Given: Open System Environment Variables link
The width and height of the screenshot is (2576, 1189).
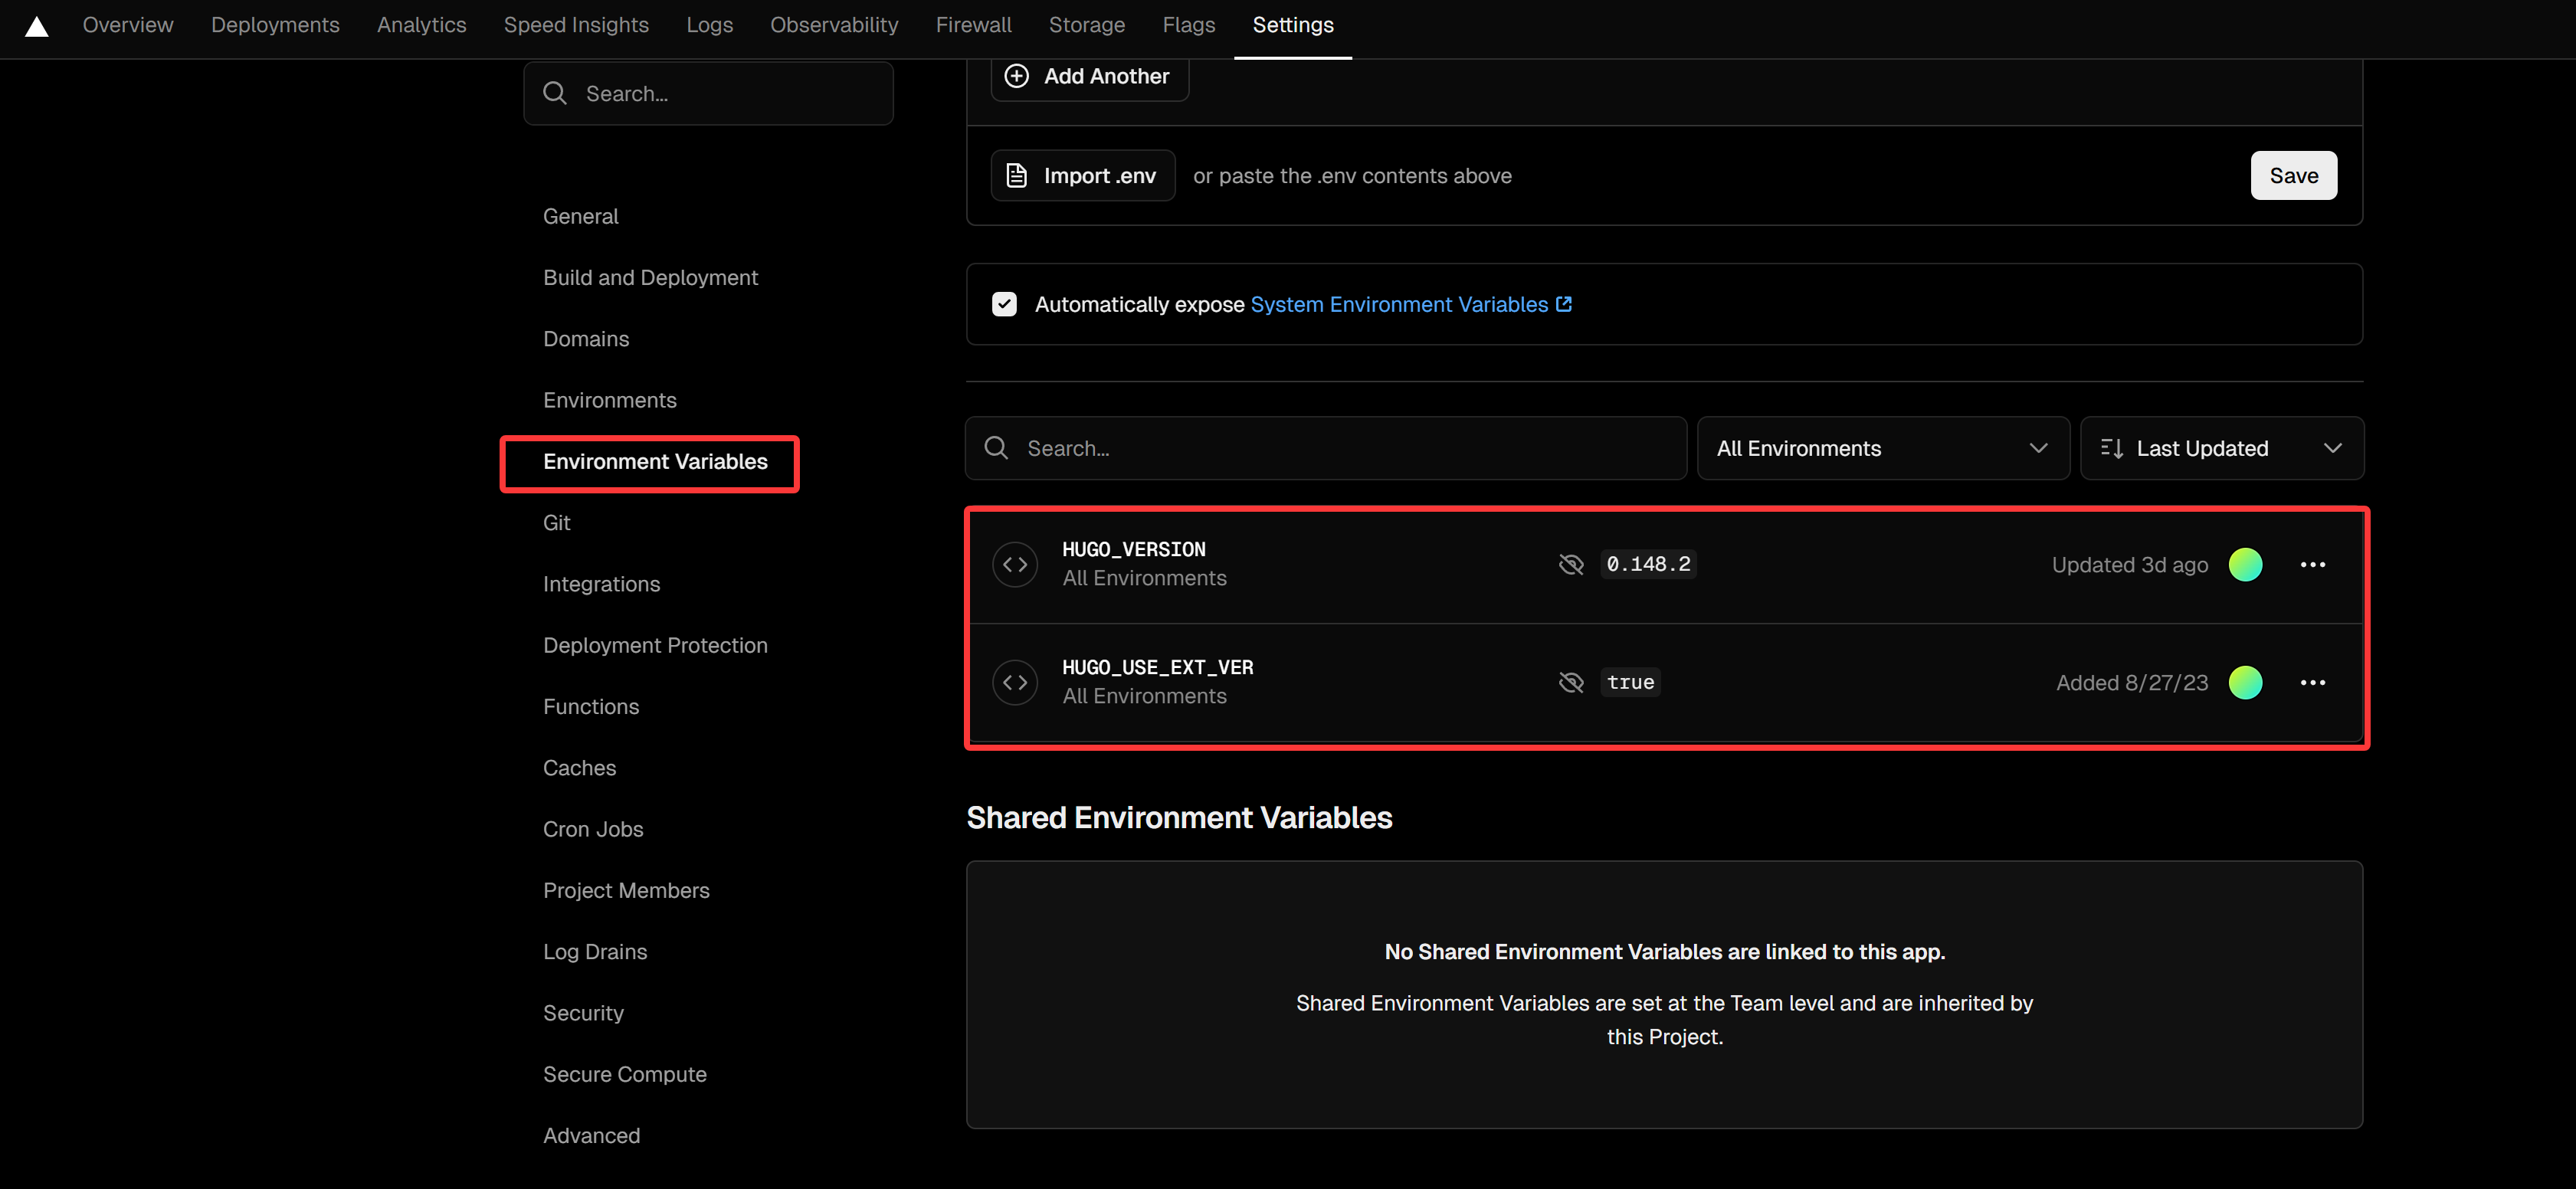Looking at the screenshot, I should coord(1398,304).
